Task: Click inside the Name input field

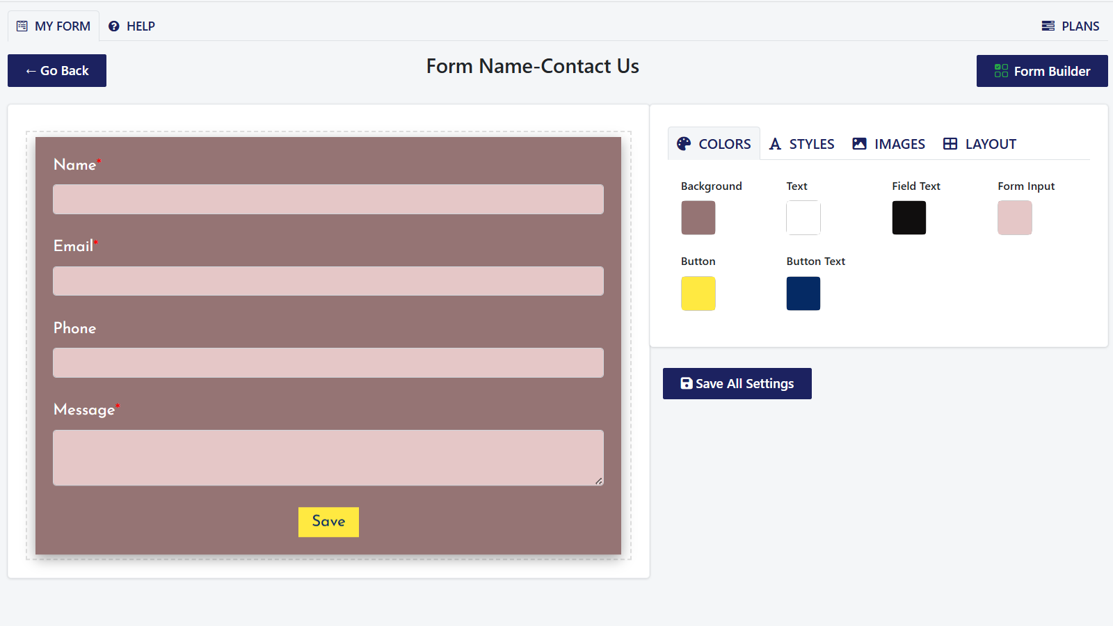Action: pyautogui.click(x=328, y=199)
